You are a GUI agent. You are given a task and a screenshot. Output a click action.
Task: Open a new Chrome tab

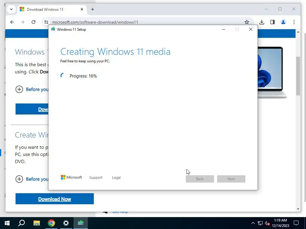point(93,9)
